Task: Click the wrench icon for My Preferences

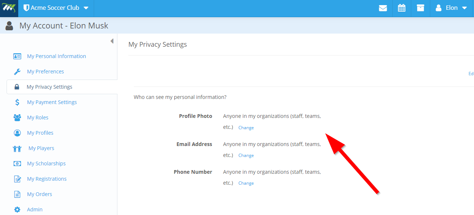Action: point(17,72)
